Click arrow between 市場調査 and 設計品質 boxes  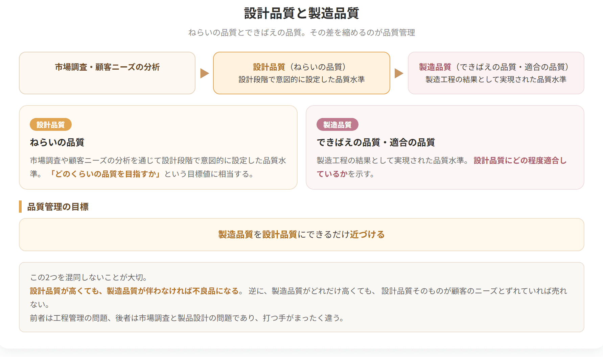[205, 73]
